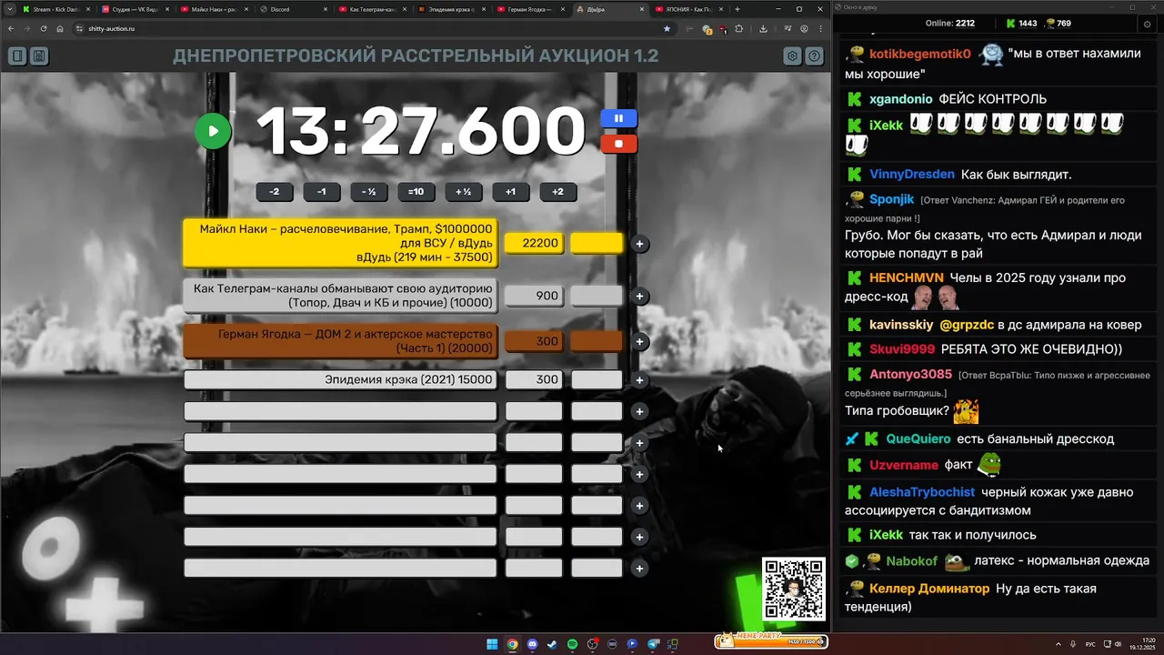Click username QueQuiero in chat
This screenshot has height=655, width=1164.
[x=918, y=438]
